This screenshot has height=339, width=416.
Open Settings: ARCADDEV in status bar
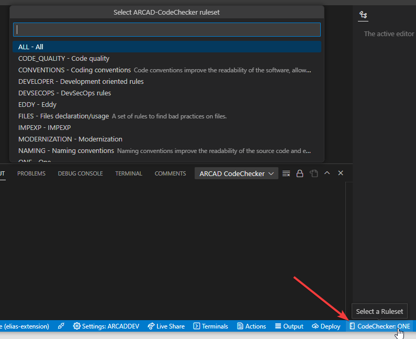[x=106, y=326]
